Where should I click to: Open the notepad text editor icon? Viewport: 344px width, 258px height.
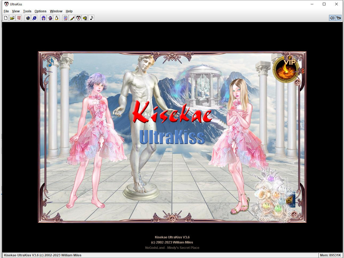[x=65, y=18]
